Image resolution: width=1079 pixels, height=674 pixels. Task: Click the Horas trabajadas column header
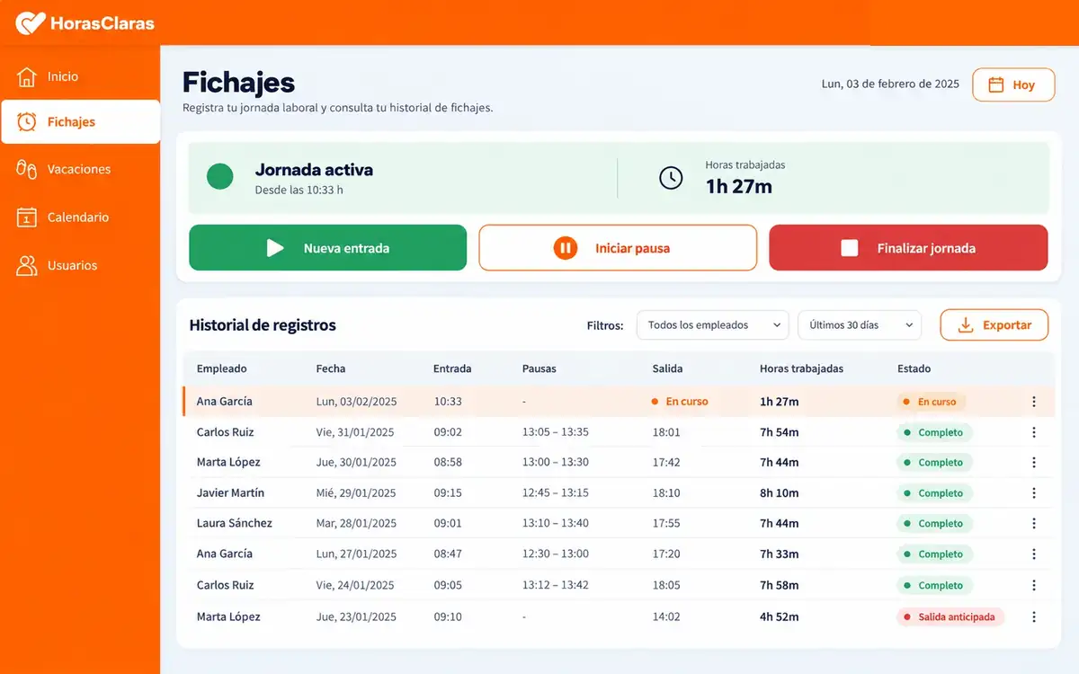pyautogui.click(x=801, y=368)
